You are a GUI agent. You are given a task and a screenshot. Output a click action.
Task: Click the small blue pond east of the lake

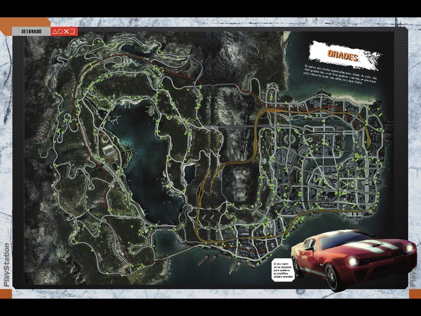(190, 173)
